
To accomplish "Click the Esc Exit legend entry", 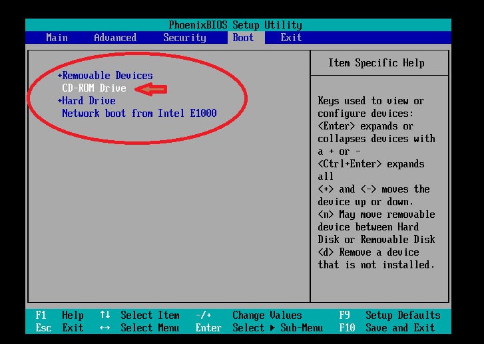I will click(59, 327).
